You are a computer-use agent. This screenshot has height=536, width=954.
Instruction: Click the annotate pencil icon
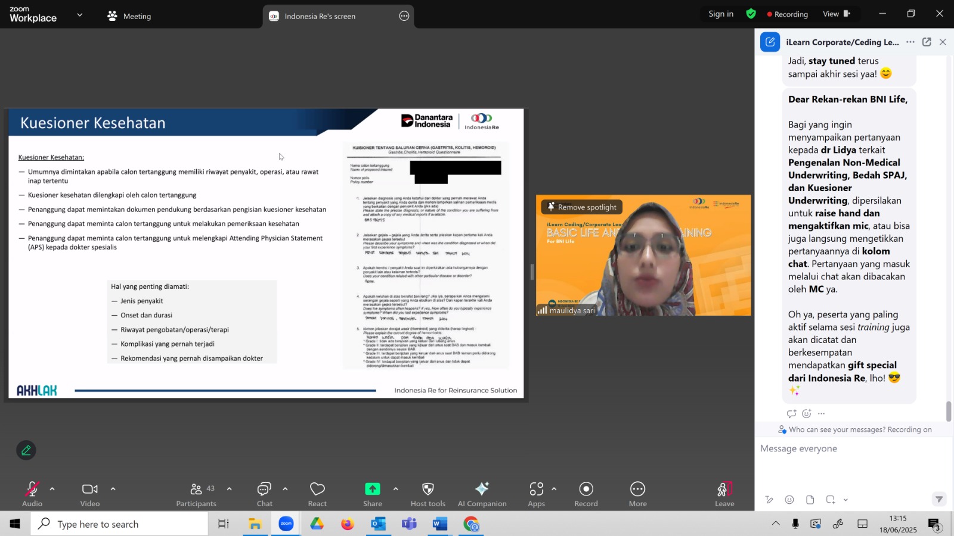point(26,450)
